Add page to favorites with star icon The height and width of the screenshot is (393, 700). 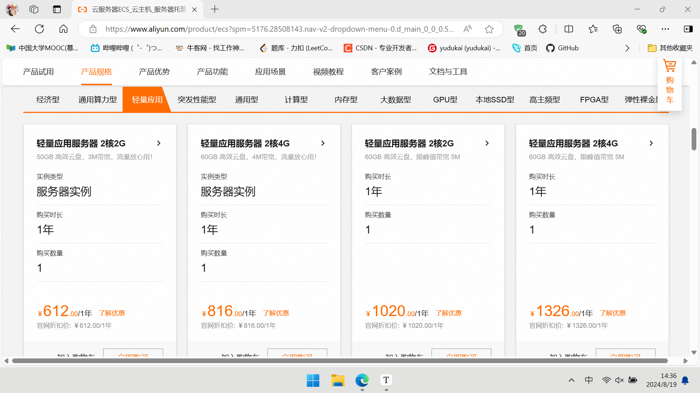pos(489,29)
